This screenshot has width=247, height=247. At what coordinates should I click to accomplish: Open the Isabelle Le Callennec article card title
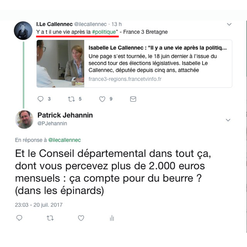pos(158,48)
